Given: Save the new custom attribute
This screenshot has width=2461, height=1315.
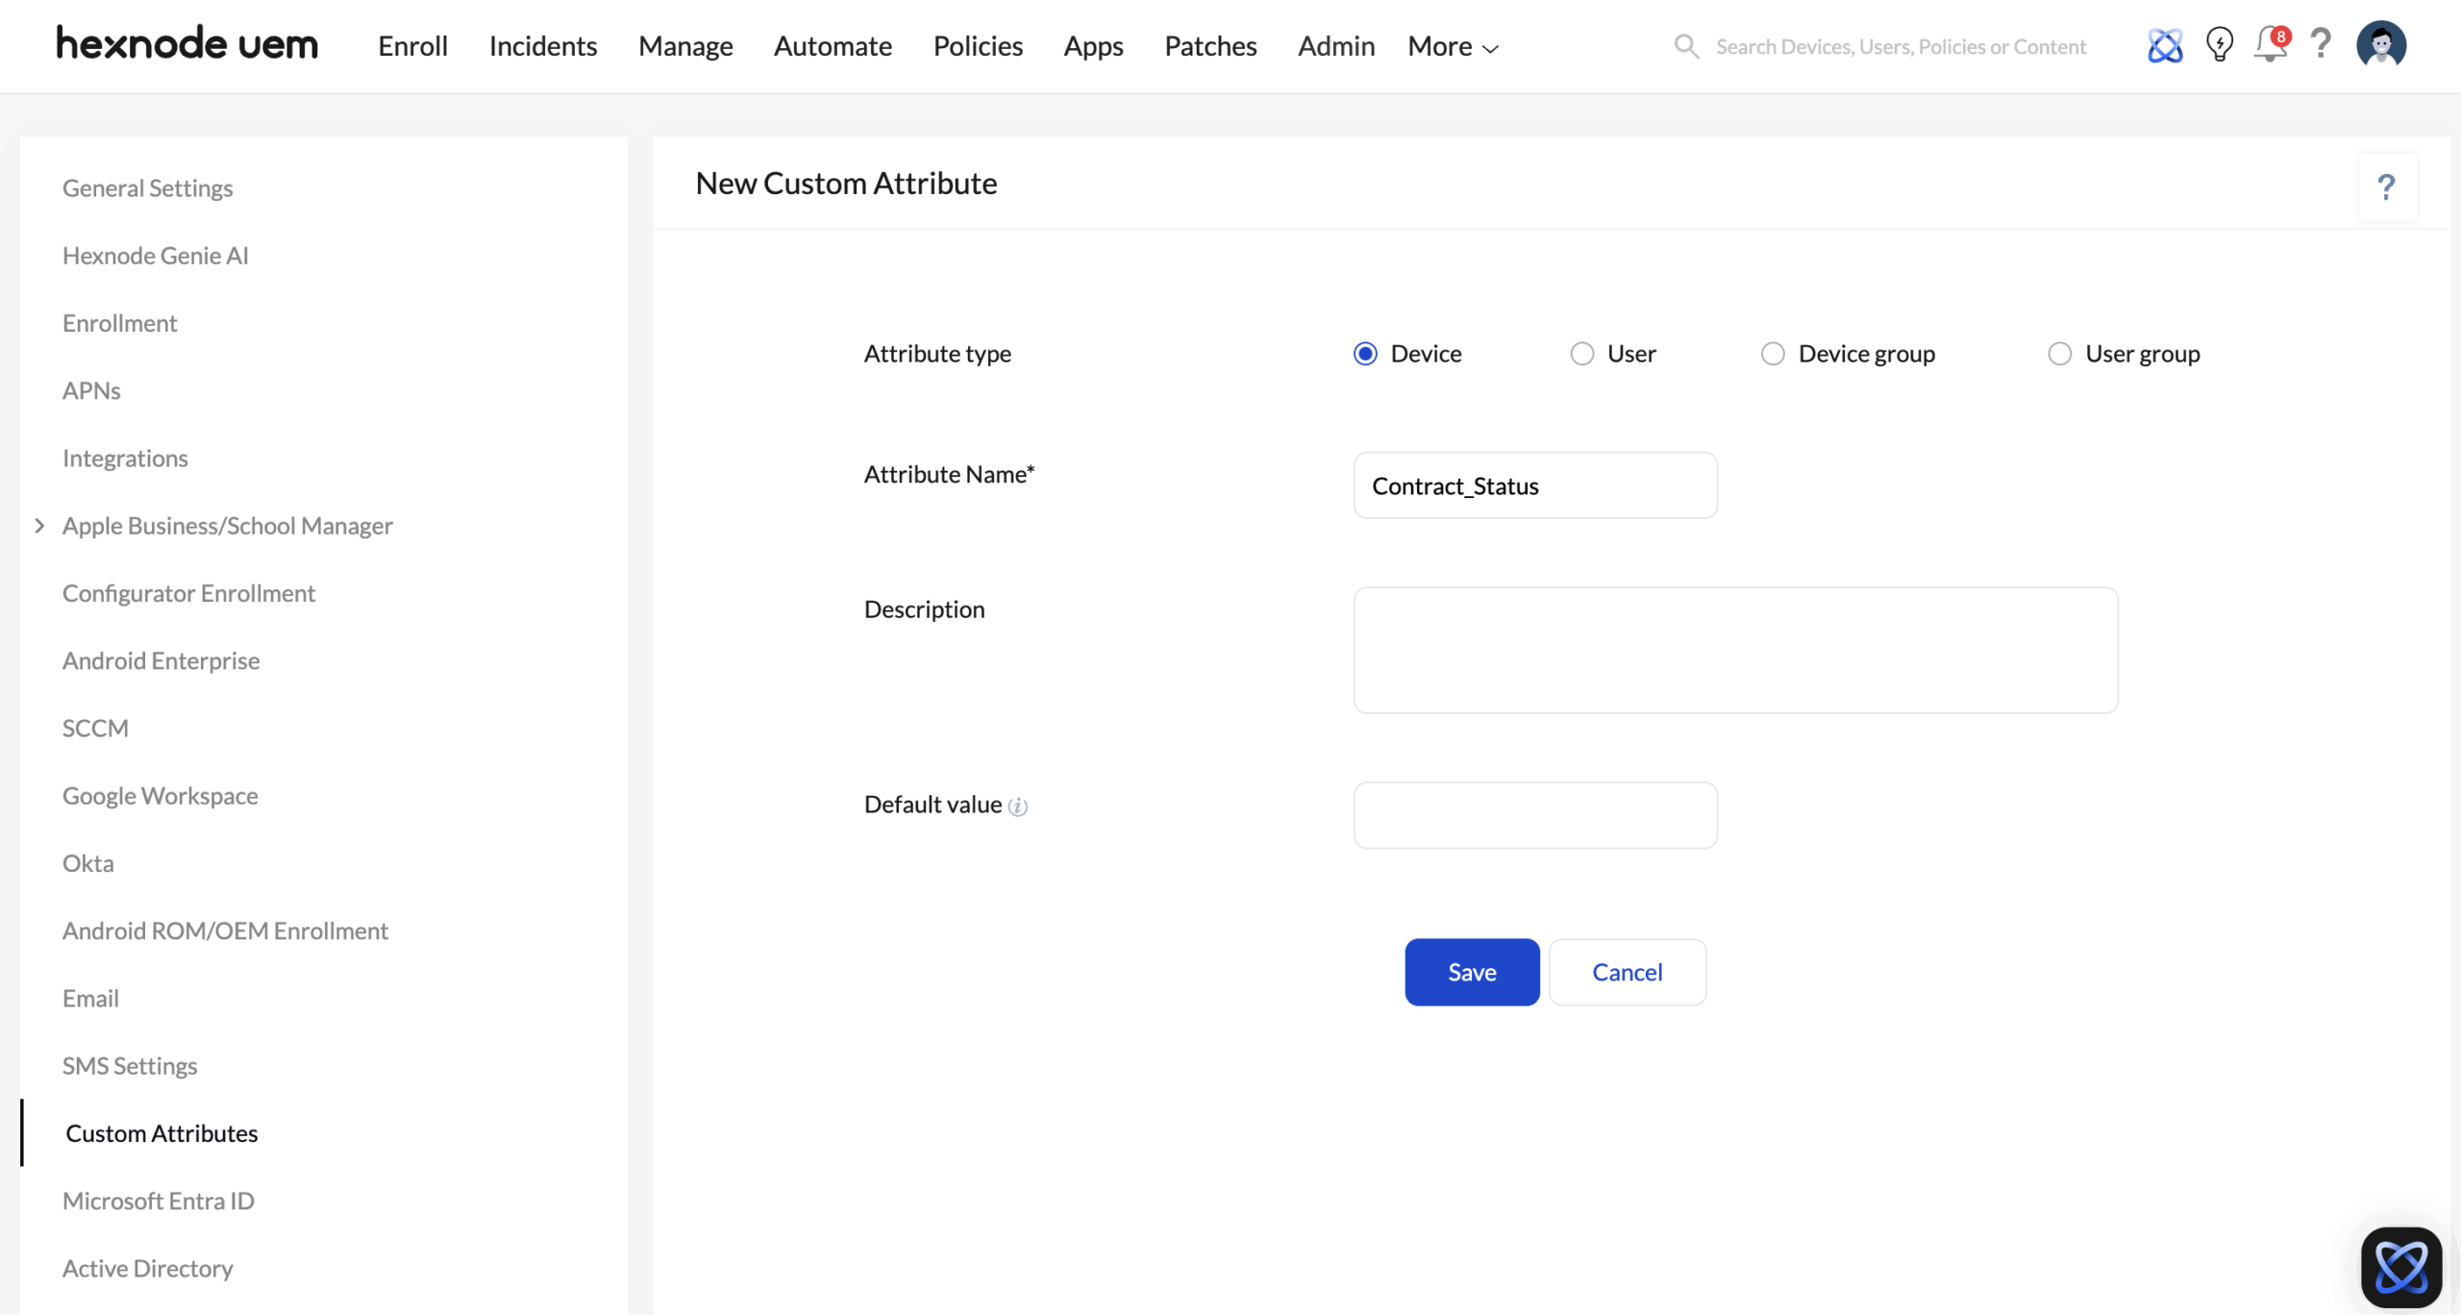Looking at the screenshot, I should (1471, 972).
